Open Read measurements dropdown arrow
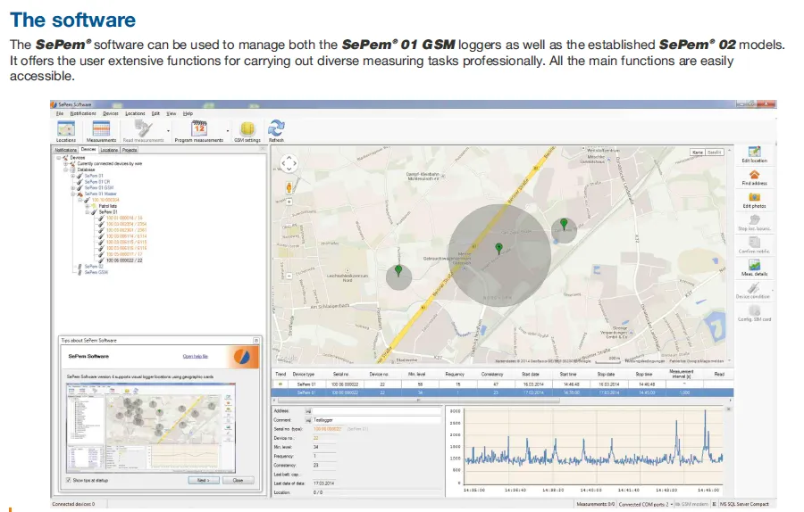Screen dimensions: 804x512 (168, 131)
